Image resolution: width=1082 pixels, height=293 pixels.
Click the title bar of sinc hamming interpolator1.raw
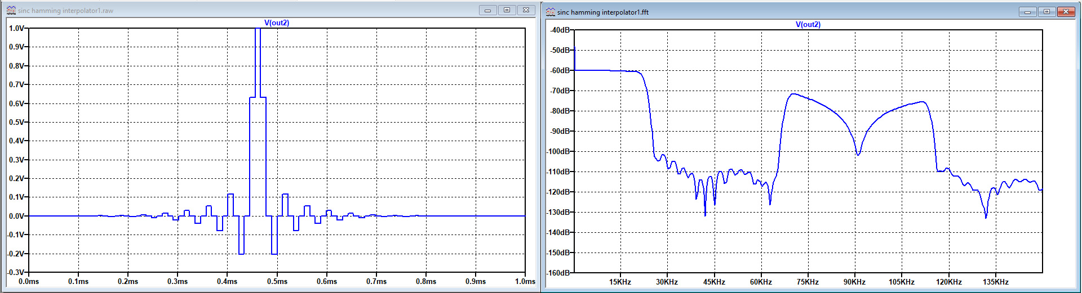270,10
